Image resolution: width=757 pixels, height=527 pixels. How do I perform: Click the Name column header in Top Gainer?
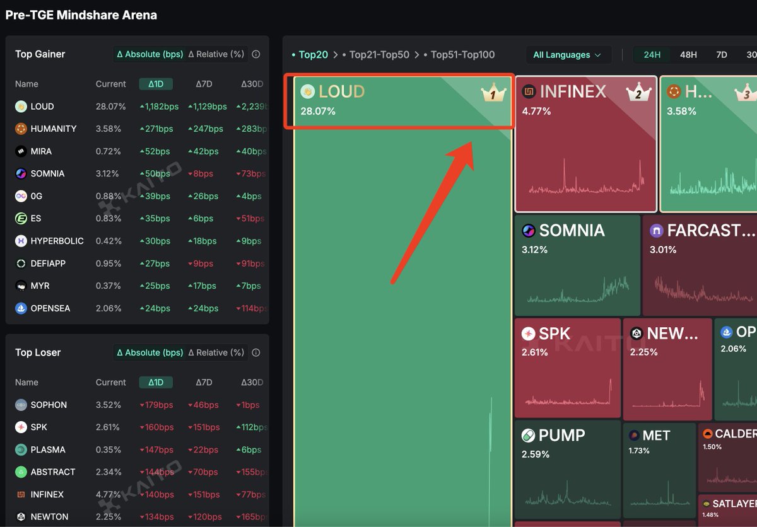point(26,84)
